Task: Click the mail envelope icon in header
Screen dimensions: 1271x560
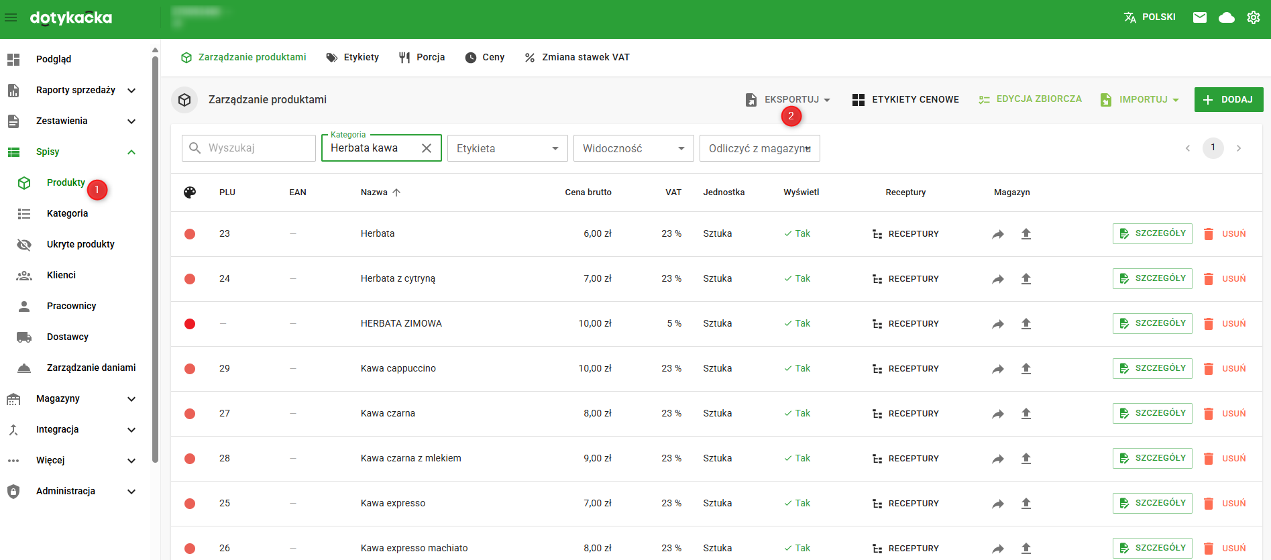Action: point(1200,17)
